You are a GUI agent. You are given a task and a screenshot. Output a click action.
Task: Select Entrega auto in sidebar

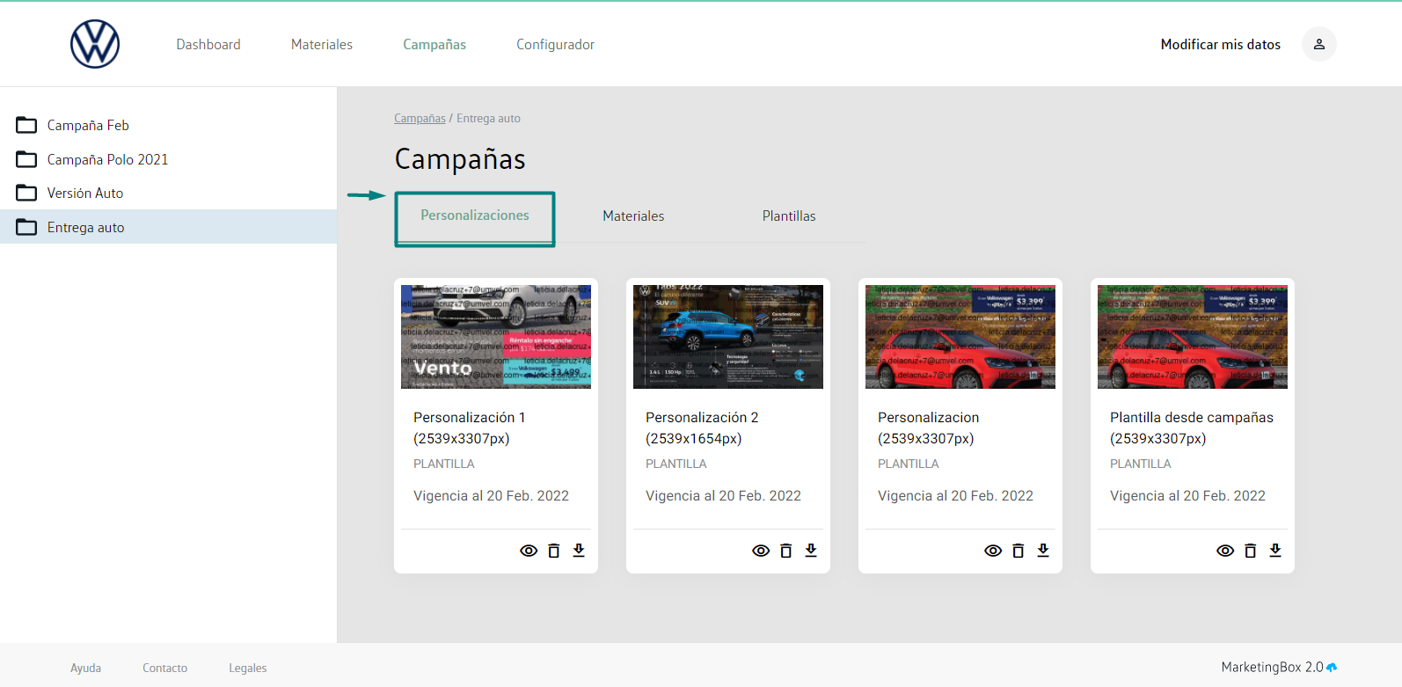point(168,227)
